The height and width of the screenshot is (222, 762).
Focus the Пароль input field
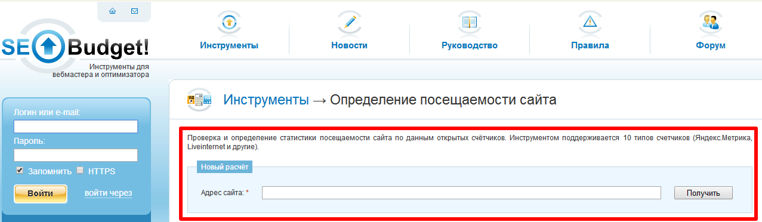click(x=76, y=155)
